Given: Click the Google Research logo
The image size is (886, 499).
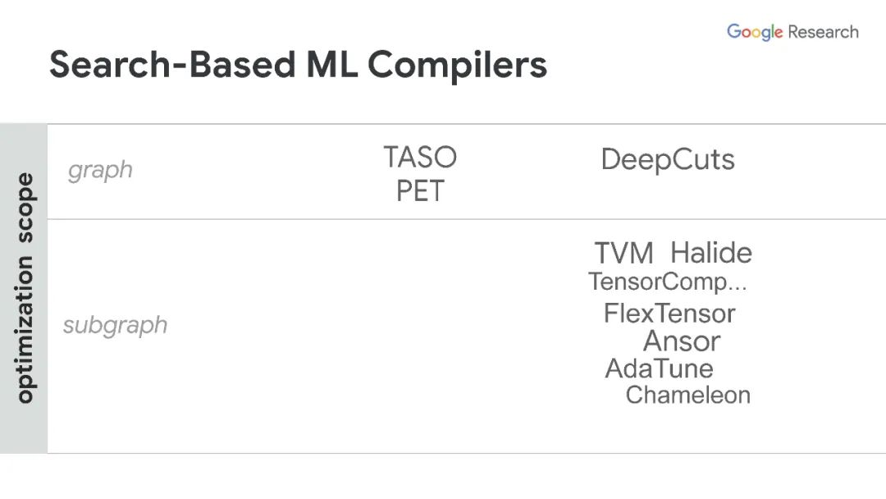Looking at the screenshot, I should [x=792, y=32].
